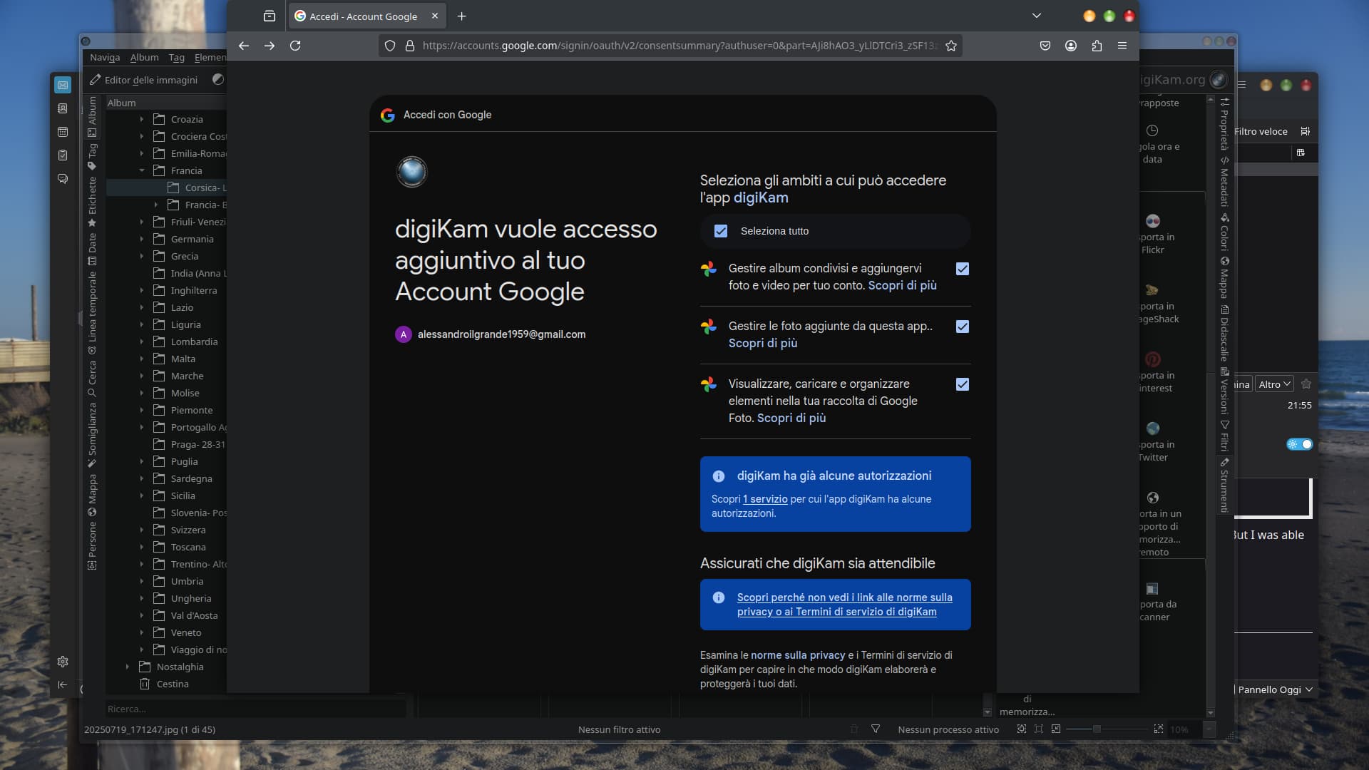Toggle the blue switch in rear right window
Image resolution: width=1369 pixels, height=770 pixels.
(x=1300, y=444)
